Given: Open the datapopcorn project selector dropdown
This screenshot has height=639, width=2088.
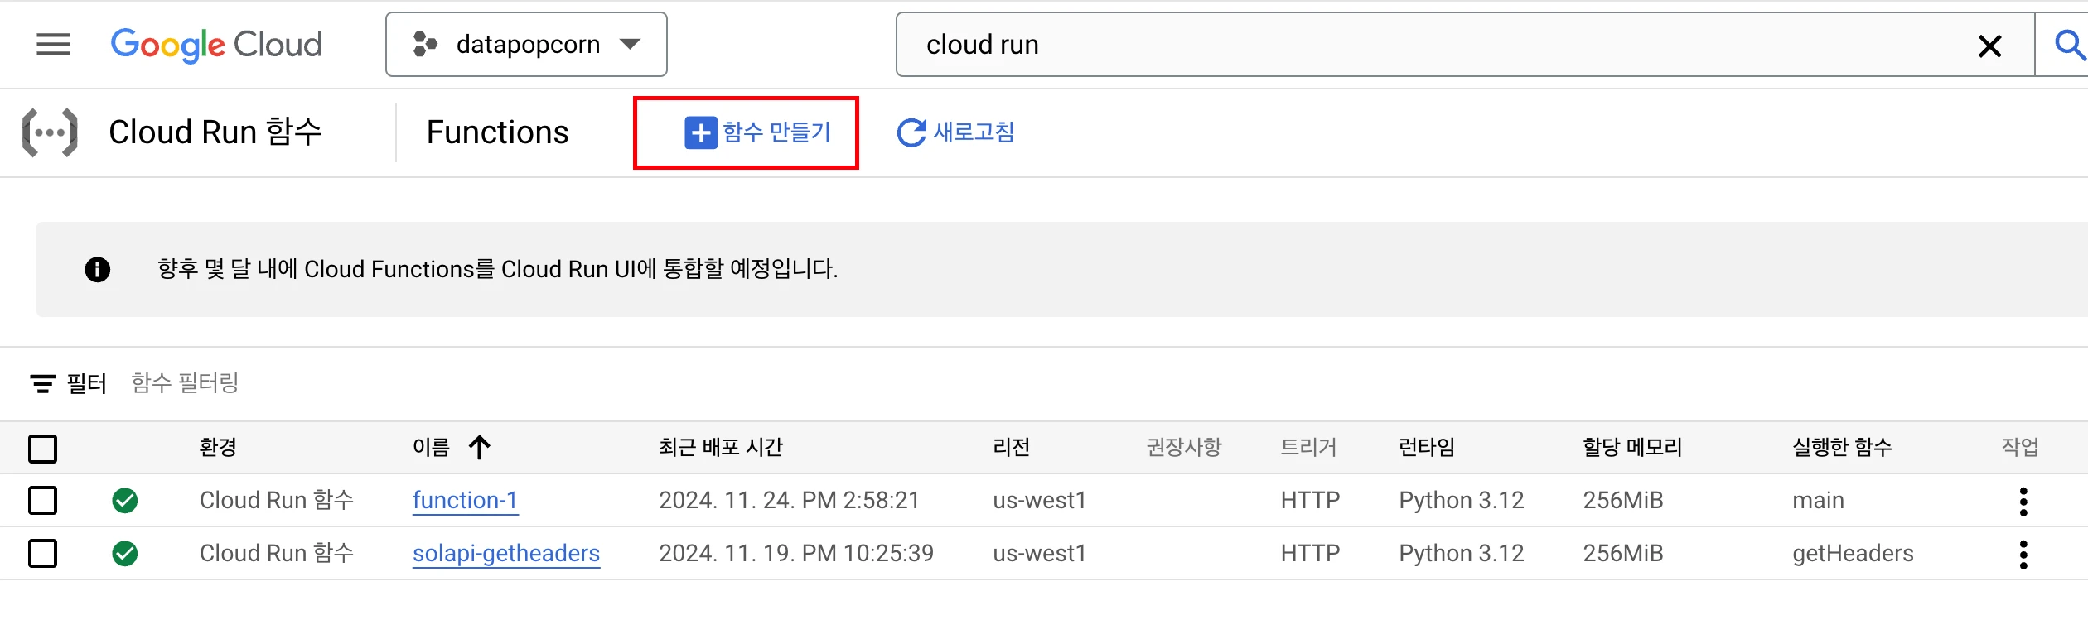Looking at the screenshot, I should coord(526,45).
